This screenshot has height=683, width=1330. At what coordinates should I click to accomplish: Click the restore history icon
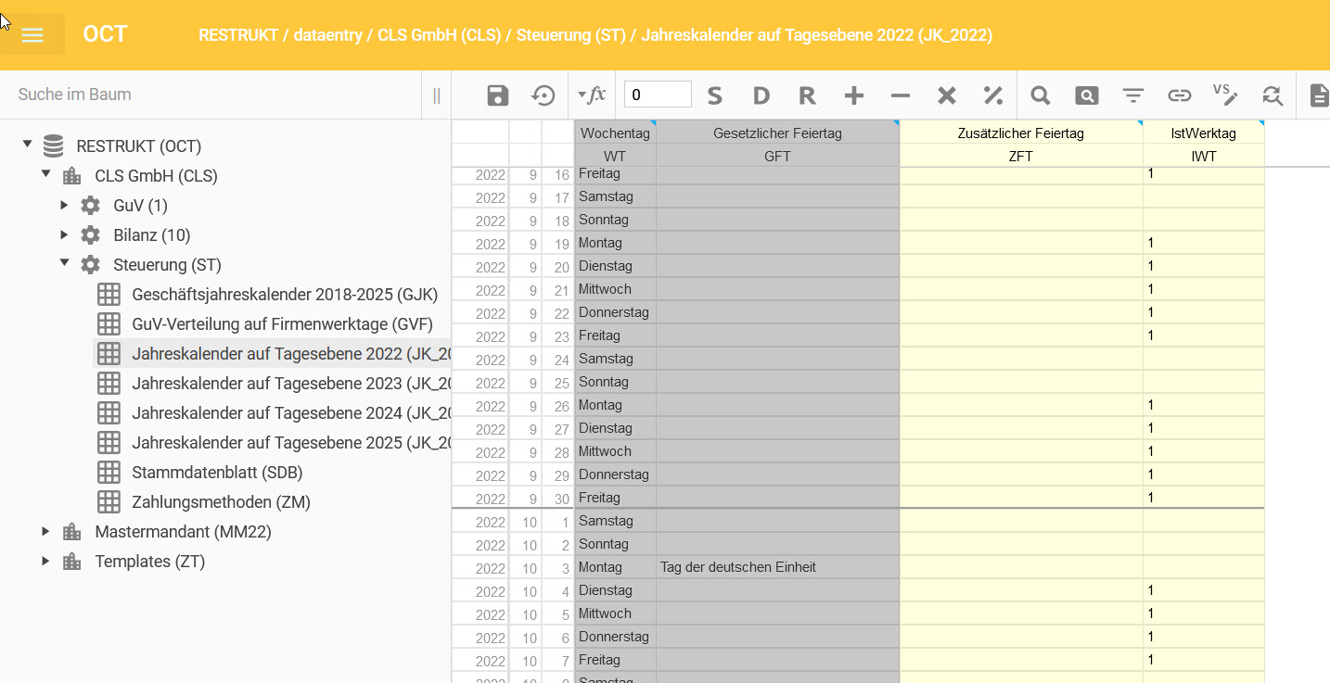[x=544, y=95]
